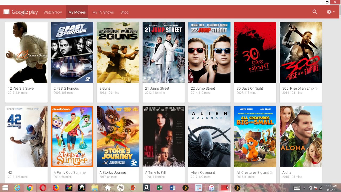Open the HP taskbar icon
Screen dimensions: 341x192
pos(121,188)
